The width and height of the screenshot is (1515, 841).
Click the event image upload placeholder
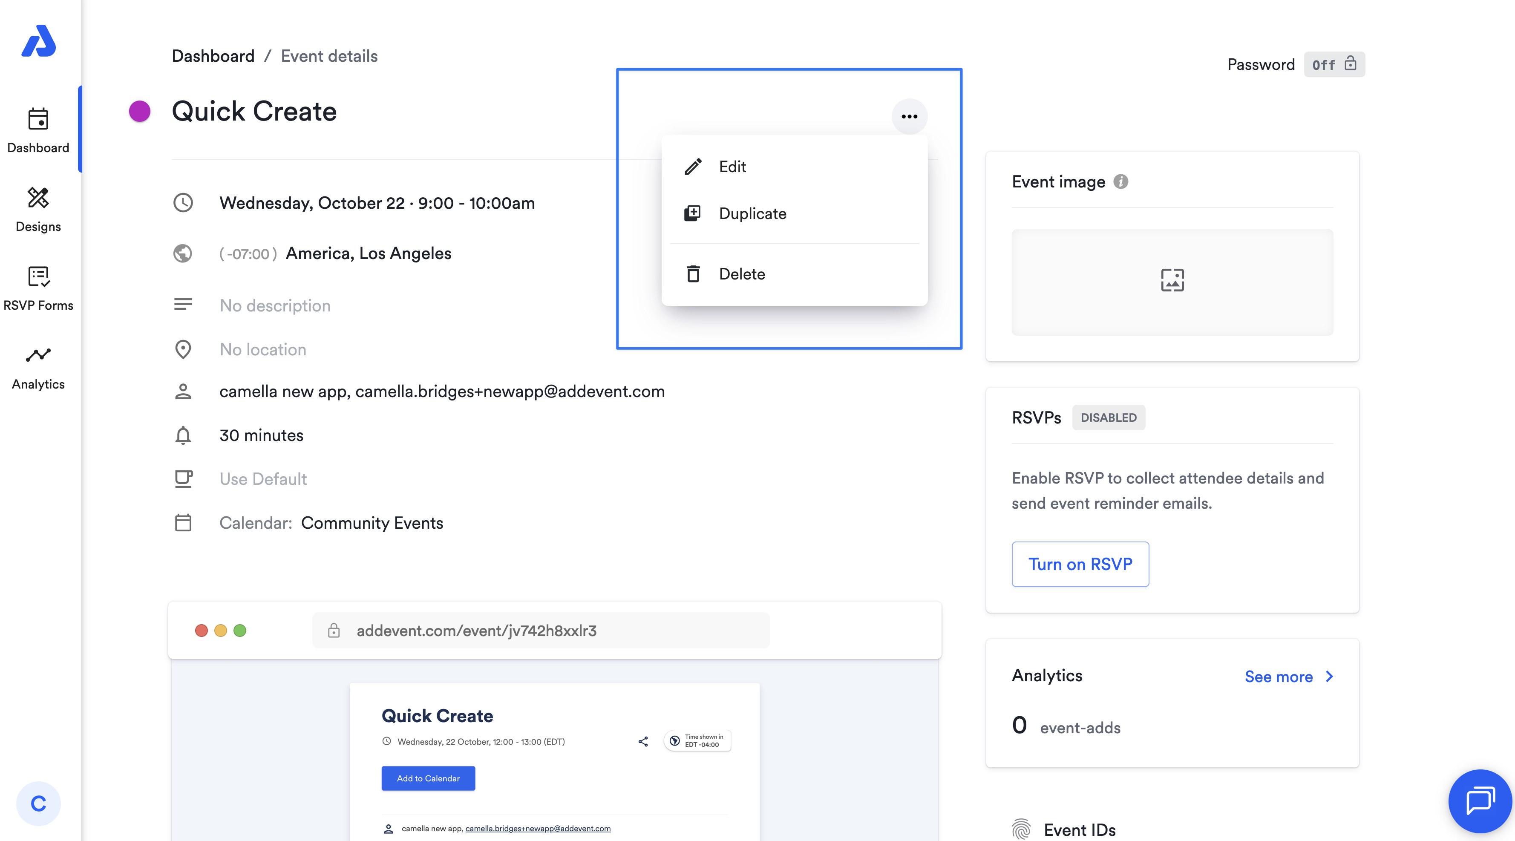1172,282
